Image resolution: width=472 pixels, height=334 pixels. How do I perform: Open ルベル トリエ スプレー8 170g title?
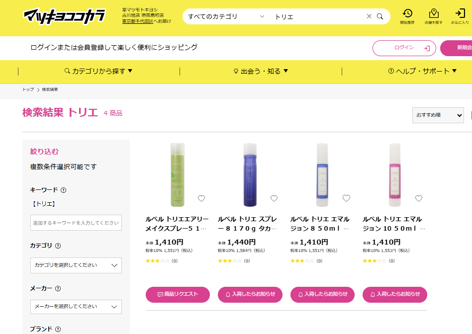247,224
